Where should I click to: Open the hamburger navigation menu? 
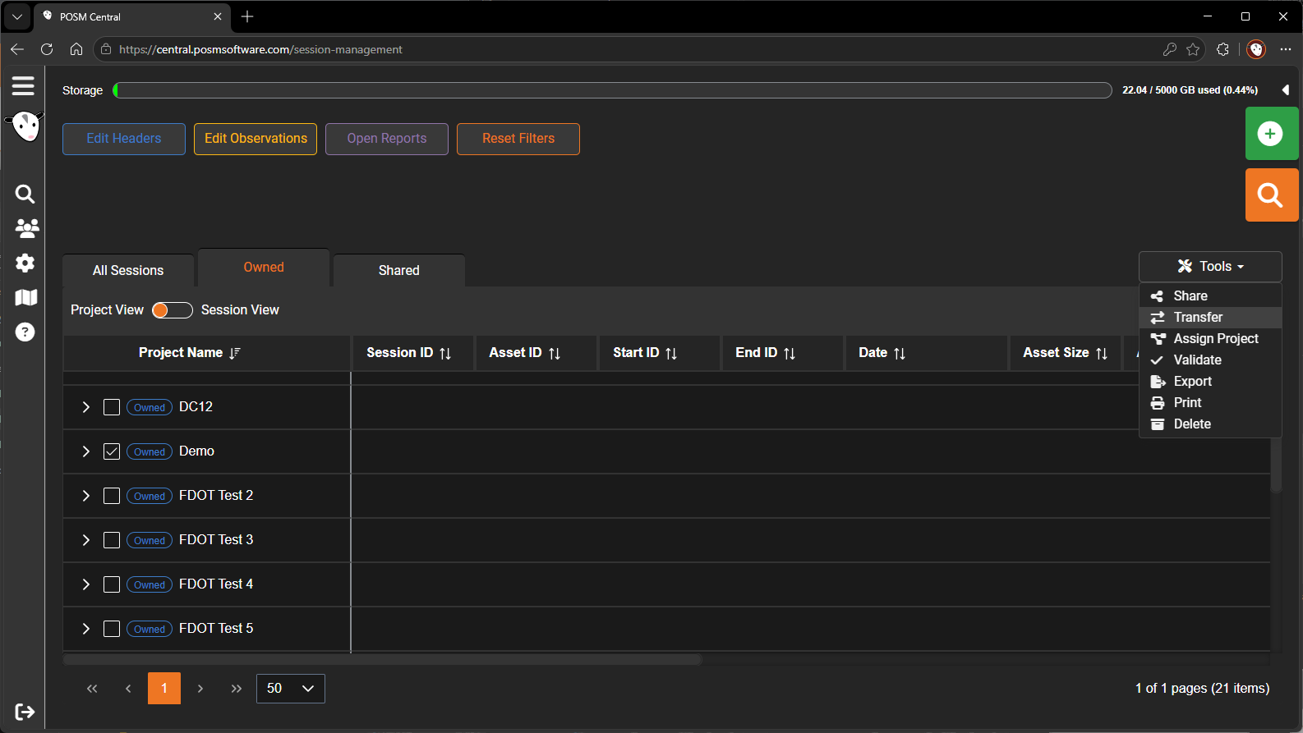coord(23,85)
